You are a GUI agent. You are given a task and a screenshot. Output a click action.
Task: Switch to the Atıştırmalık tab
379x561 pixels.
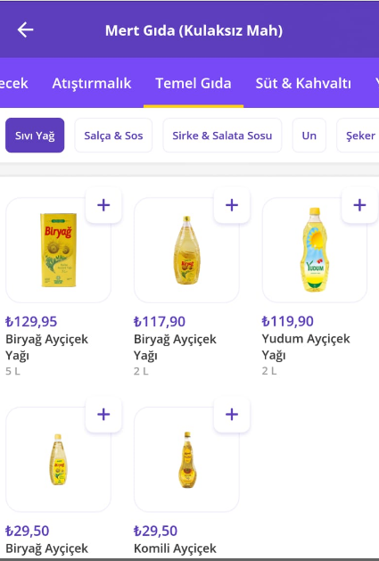(92, 83)
